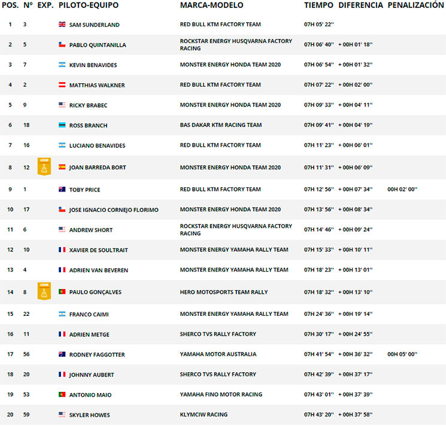Click the Argentine flag beside Franco Caimi

click(62, 314)
